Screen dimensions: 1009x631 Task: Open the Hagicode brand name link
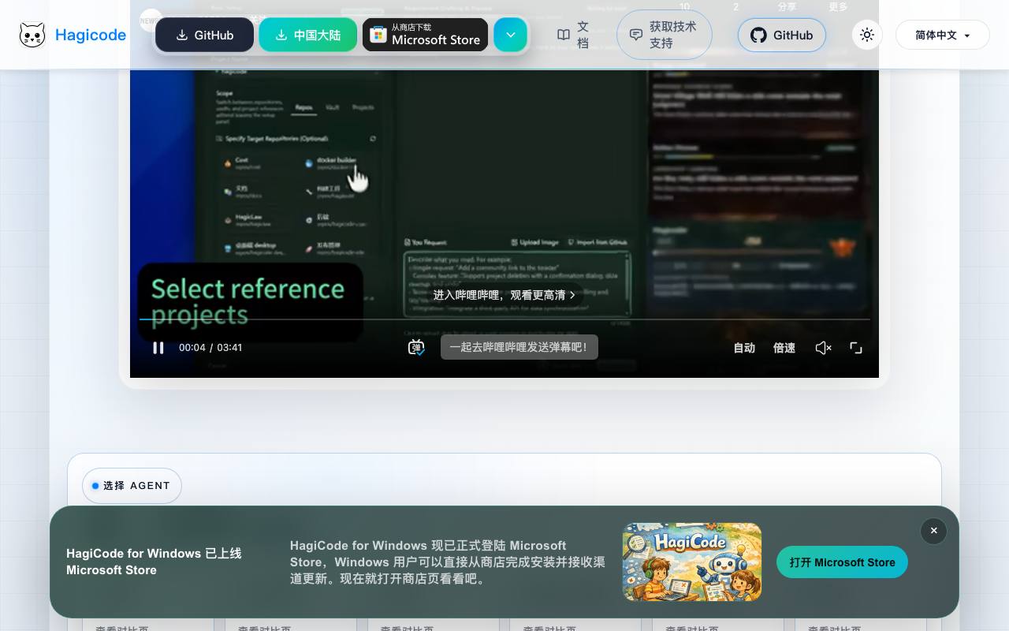coord(91,35)
